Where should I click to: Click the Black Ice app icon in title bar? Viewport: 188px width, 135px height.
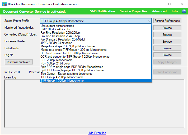tap(4, 4)
